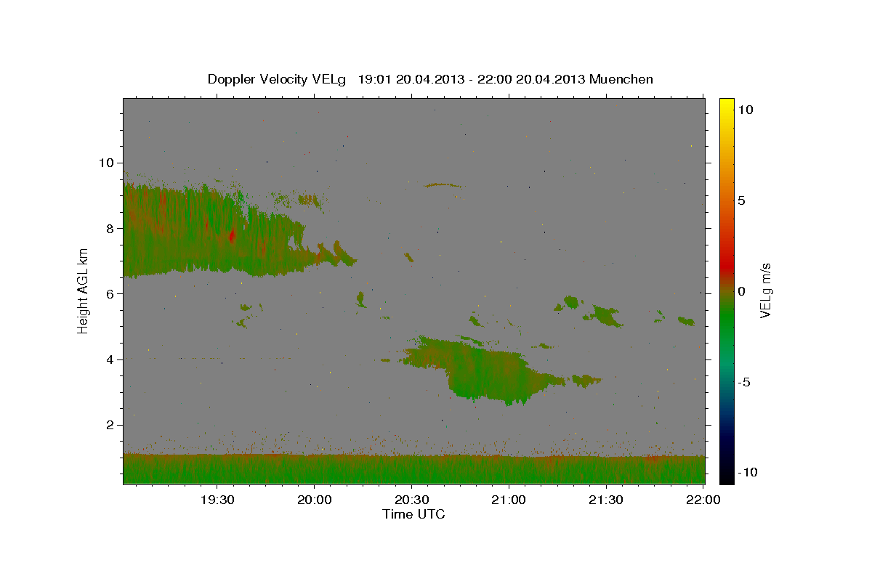Click the colorbar value -5 label
Screen dimensions: 872x581
(x=746, y=382)
